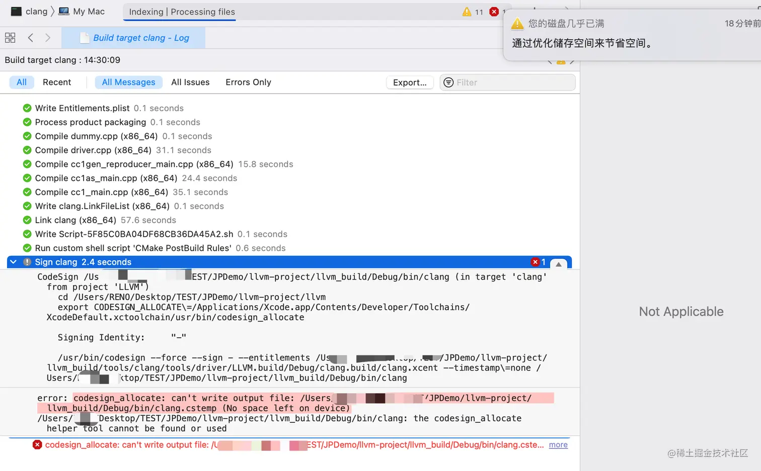The height and width of the screenshot is (471, 761).
Task: Click the Signing Identity line in the transcript
Action: (x=122, y=337)
